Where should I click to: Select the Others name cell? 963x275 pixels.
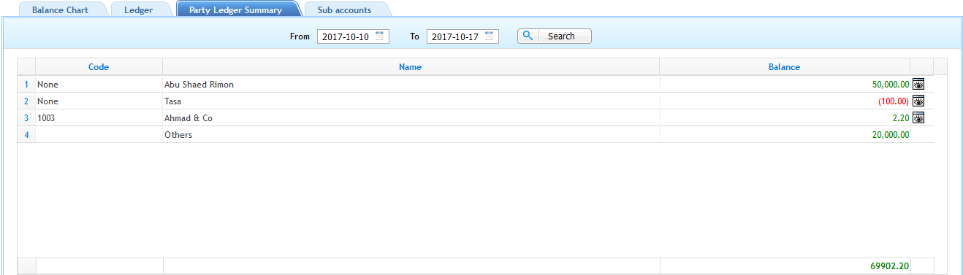[x=411, y=135]
